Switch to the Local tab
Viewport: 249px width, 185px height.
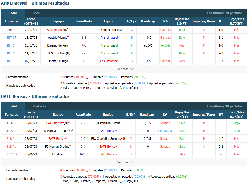pyautogui.click(x=37, y=13)
